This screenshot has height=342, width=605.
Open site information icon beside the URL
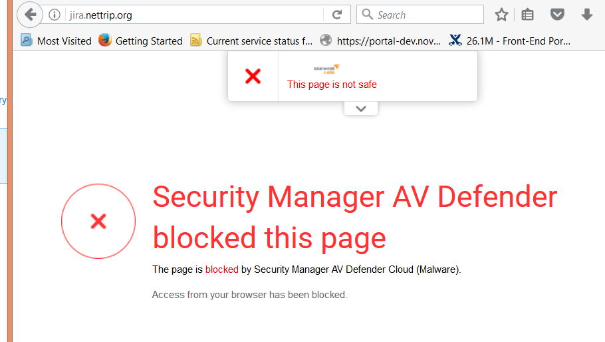55,15
